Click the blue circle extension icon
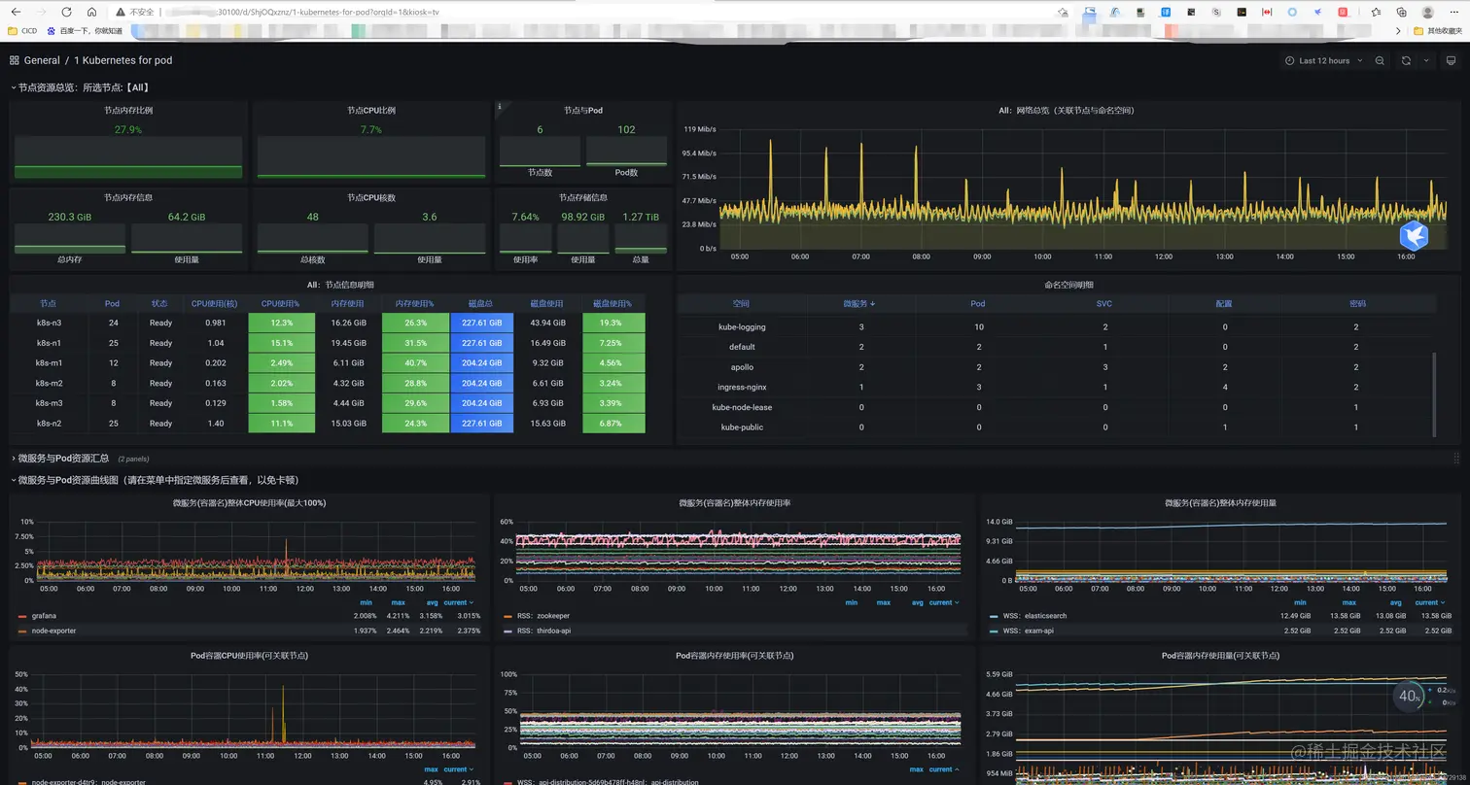1470x785 pixels. coord(1292,12)
